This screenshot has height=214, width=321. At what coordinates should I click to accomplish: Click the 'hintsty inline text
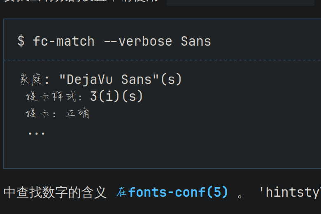click(289, 193)
